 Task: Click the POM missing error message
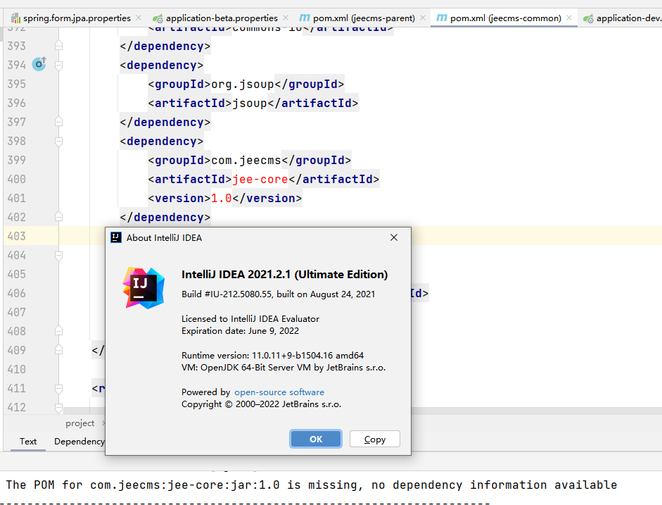point(311,485)
